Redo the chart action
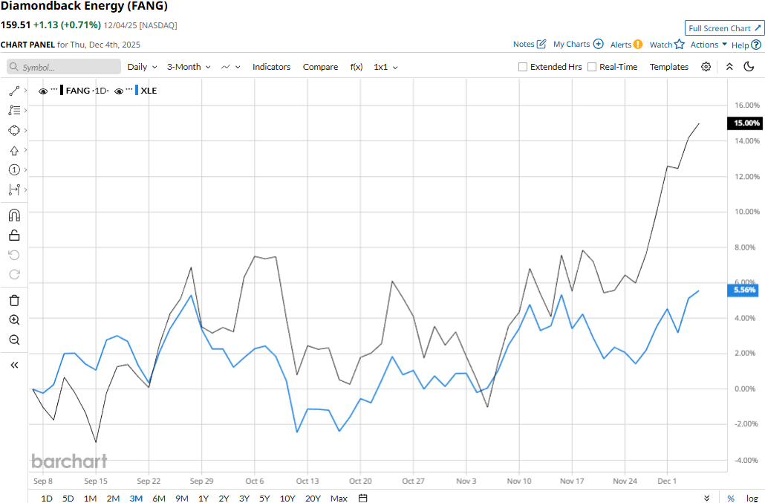Screen dimensions: 765x503 (14, 275)
